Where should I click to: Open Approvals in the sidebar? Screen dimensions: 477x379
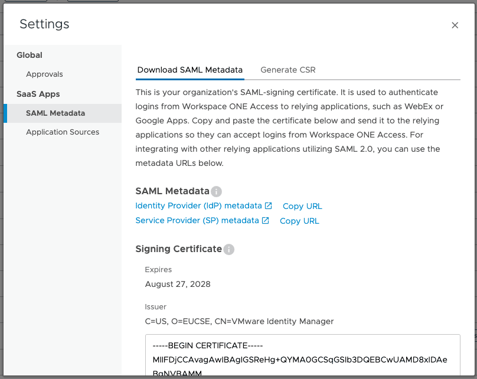pos(44,74)
